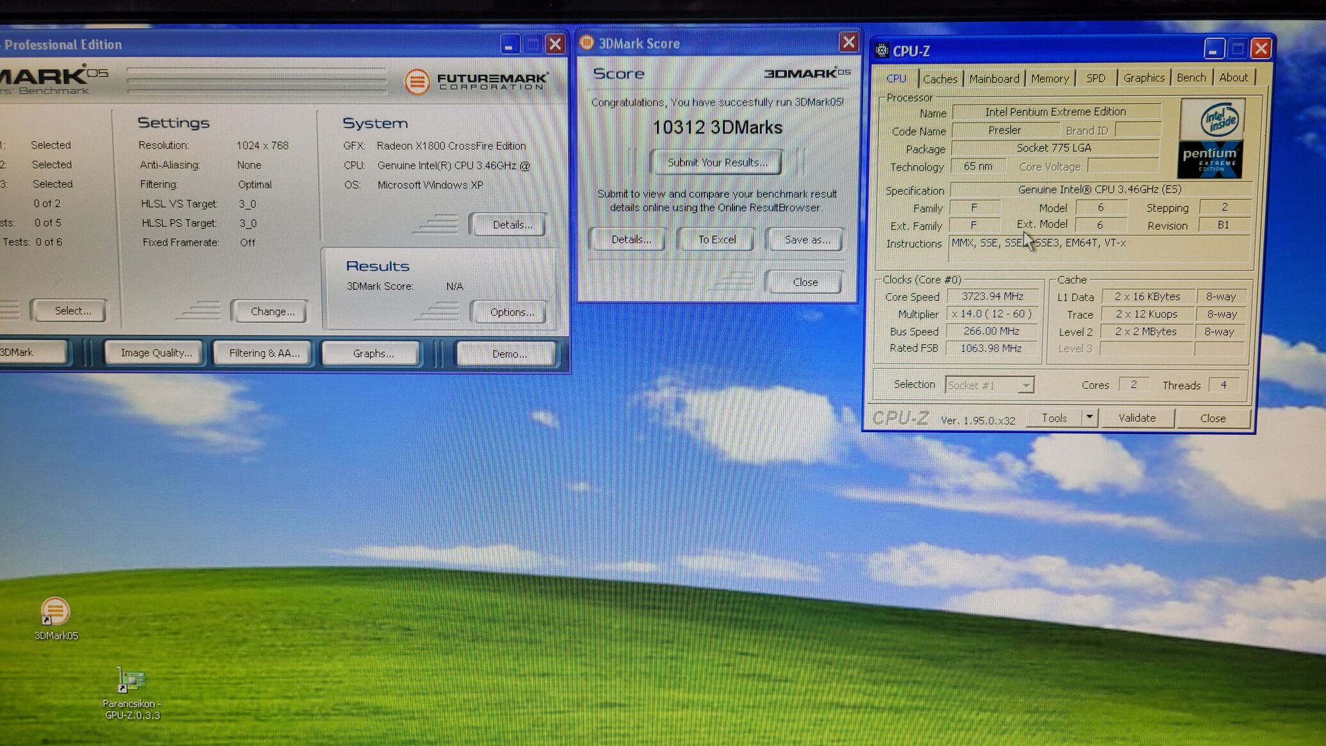
Task: Click the Revision value B1
Action: (x=1223, y=225)
